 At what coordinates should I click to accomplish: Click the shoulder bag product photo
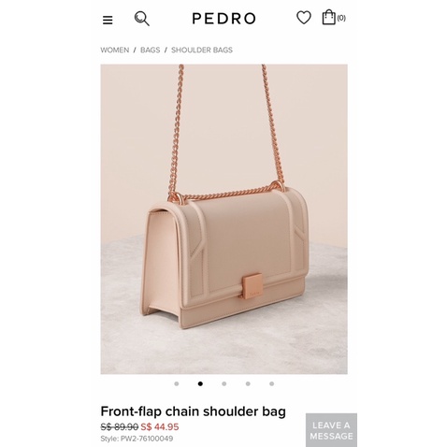(x=223, y=219)
